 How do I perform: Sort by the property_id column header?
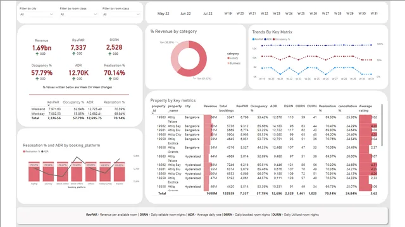pos(158,108)
